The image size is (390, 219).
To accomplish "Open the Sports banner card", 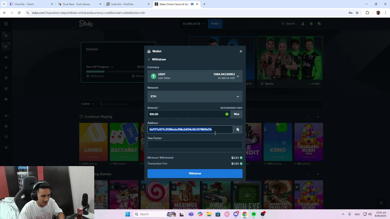I will (x=290, y=62).
